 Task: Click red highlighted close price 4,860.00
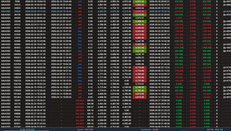(140, 5)
